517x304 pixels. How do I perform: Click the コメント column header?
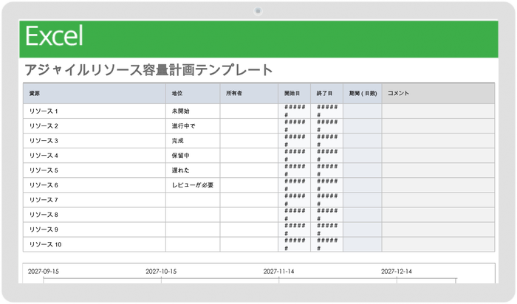click(x=399, y=94)
